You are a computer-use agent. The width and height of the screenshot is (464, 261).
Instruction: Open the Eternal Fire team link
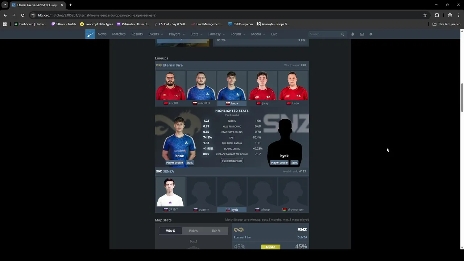coord(173,65)
